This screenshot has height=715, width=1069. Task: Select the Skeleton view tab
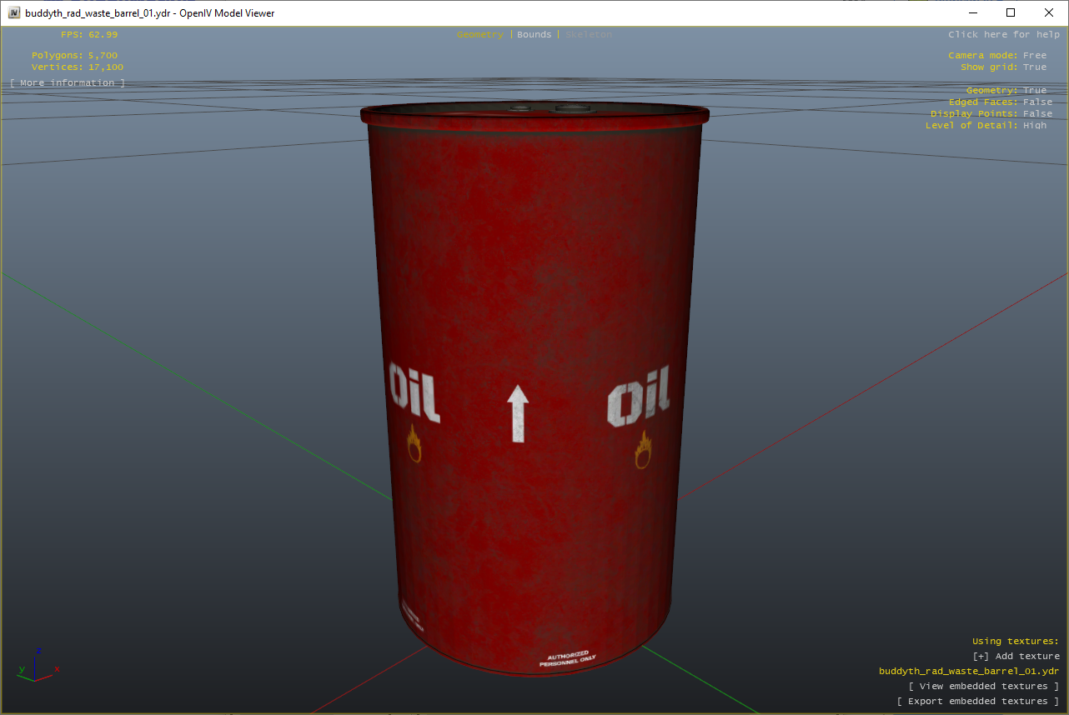(x=589, y=35)
